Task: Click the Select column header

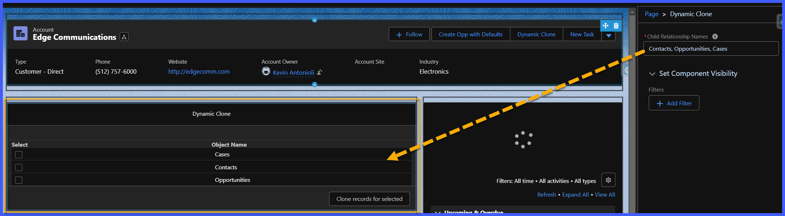Action: (19, 144)
